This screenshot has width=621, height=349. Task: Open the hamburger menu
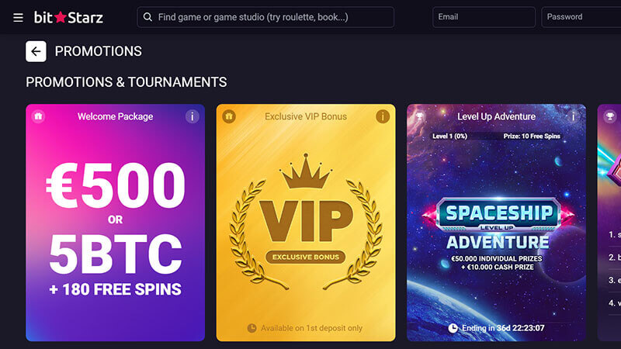[18, 17]
